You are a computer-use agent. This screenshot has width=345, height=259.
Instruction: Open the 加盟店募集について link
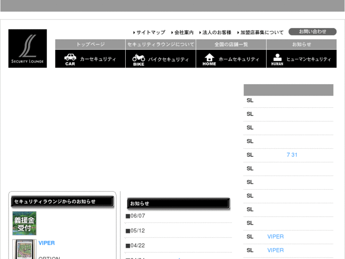tap(260, 32)
